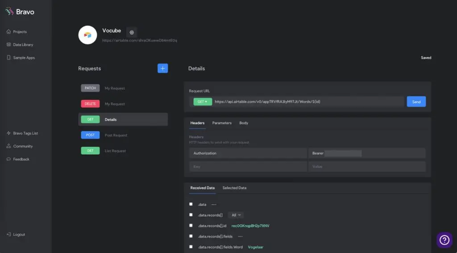
Task: Open Bravo Tags List lightning icon
Action: [x=8, y=133]
